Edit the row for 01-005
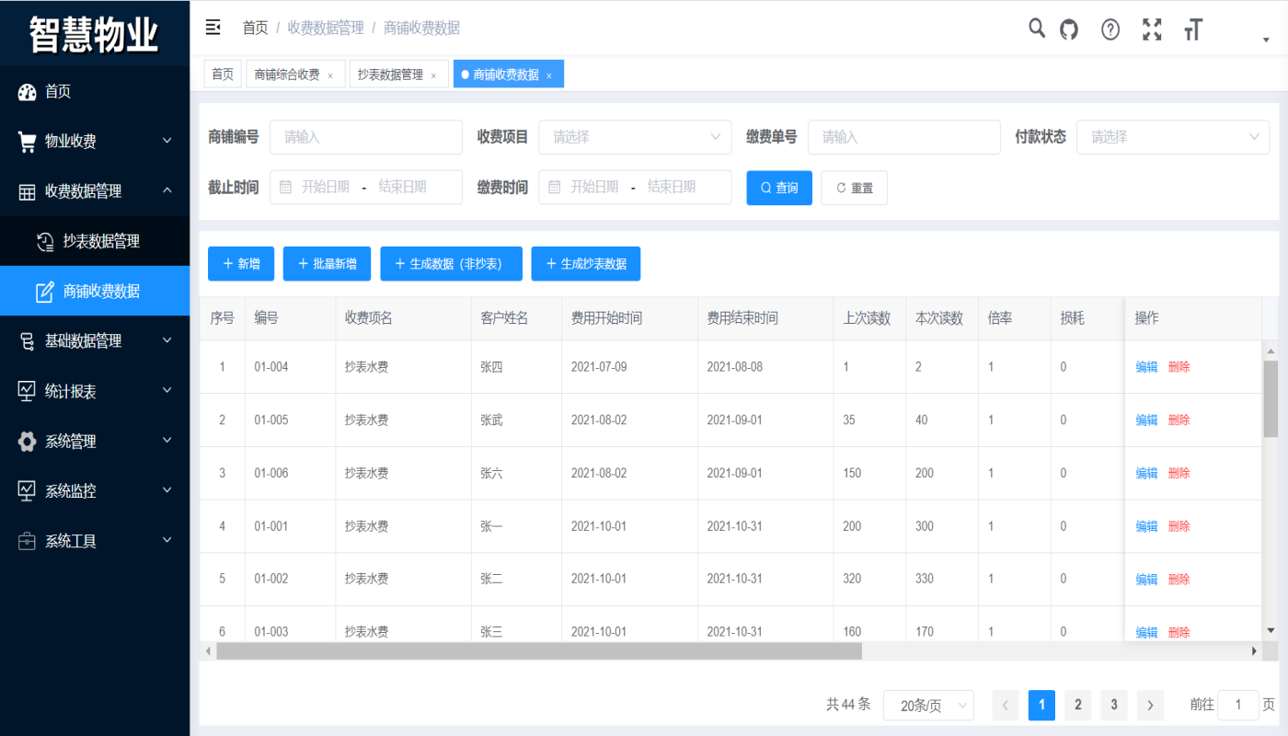 [x=1146, y=420]
